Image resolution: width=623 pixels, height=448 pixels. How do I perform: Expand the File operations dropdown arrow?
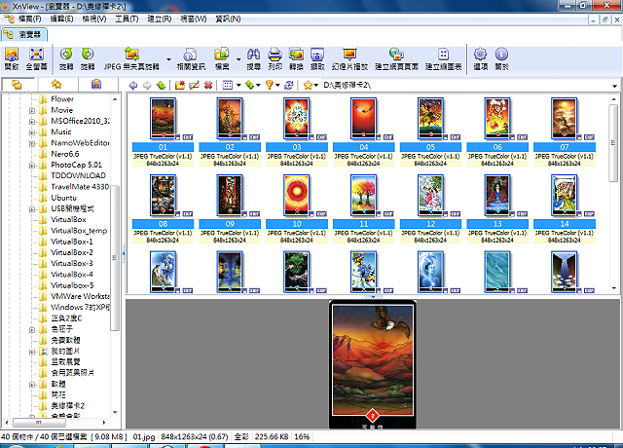(238, 59)
